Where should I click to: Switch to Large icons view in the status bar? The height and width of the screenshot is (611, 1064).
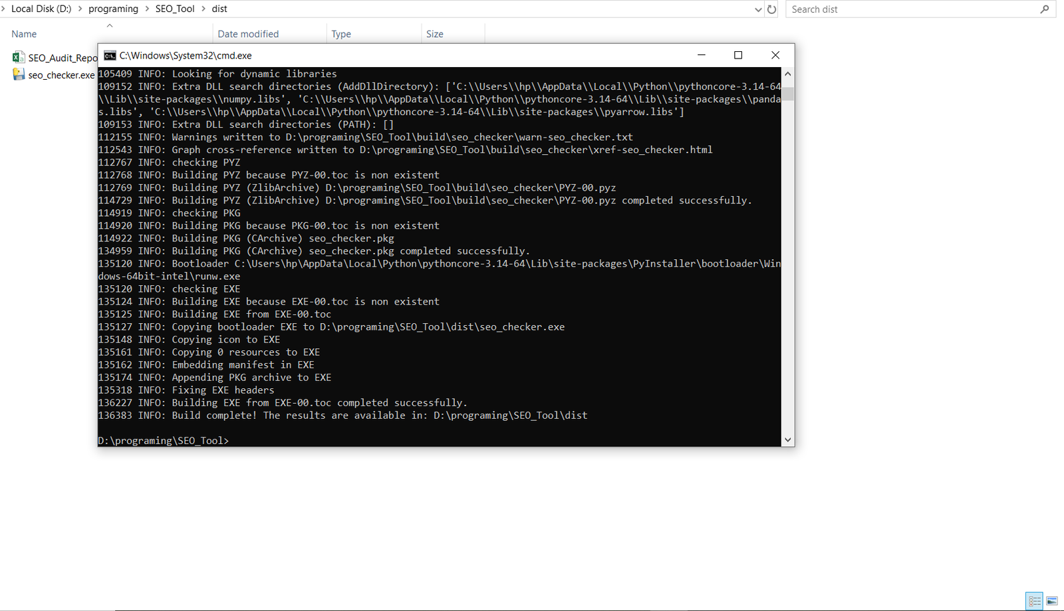(x=1053, y=601)
